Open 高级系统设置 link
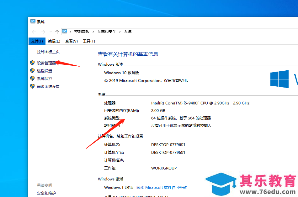This screenshot has width=298, height=197. 48,87
